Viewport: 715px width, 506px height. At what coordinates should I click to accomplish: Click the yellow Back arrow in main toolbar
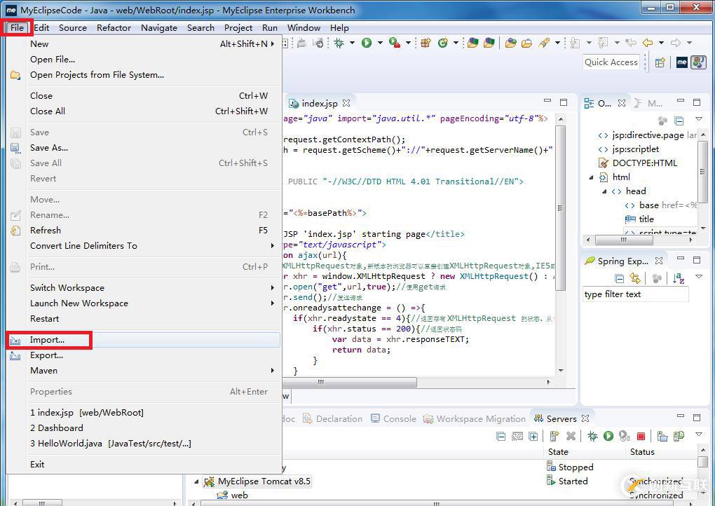pyautogui.click(x=648, y=43)
